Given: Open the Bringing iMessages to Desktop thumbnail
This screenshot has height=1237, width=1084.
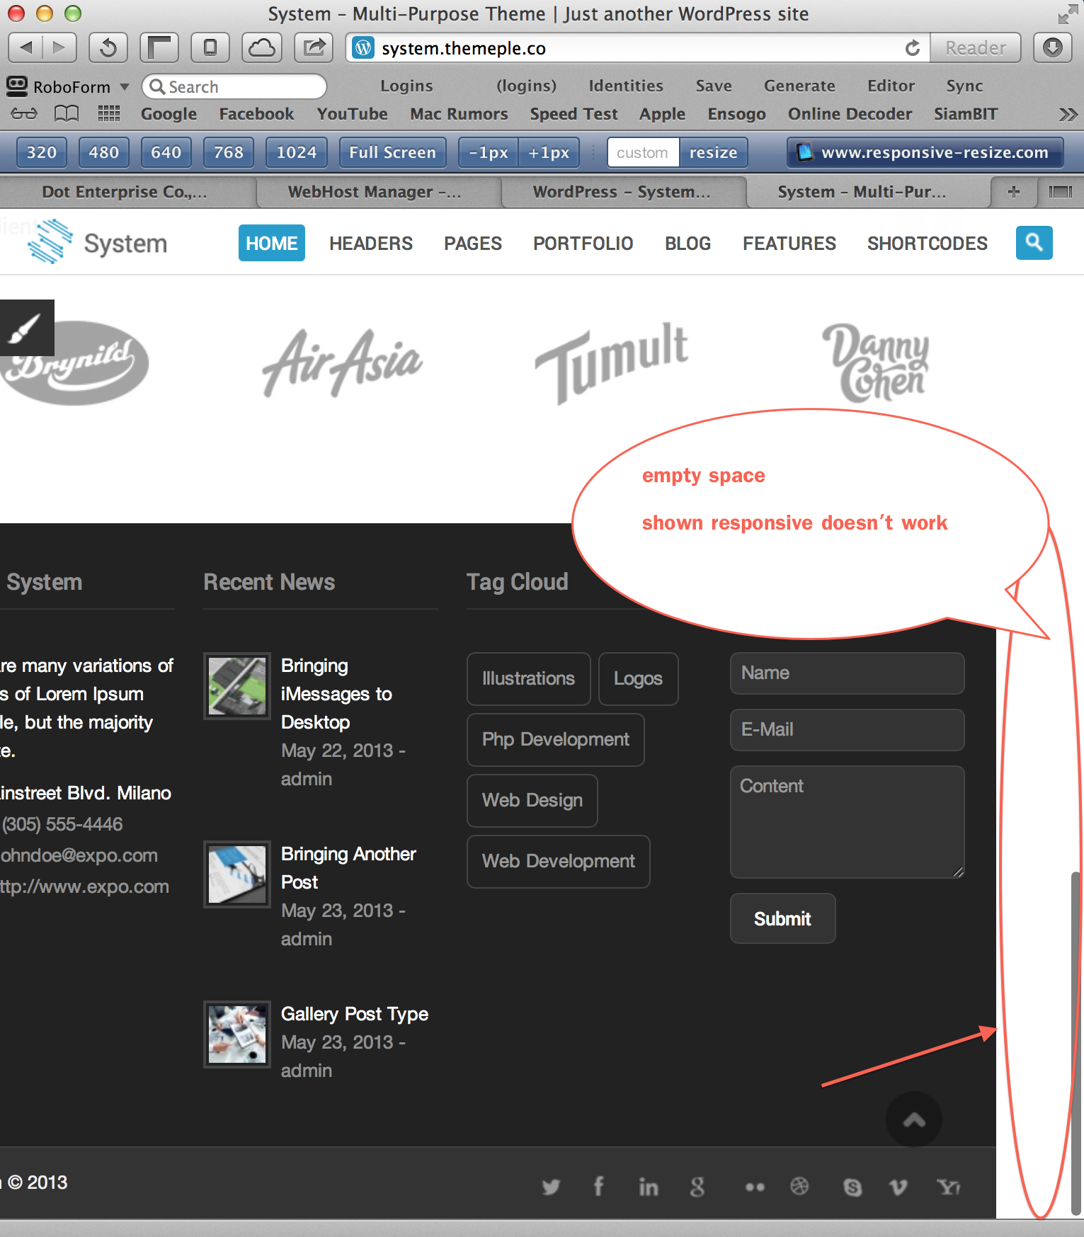Looking at the screenshot, I should [x=237, y=686].
